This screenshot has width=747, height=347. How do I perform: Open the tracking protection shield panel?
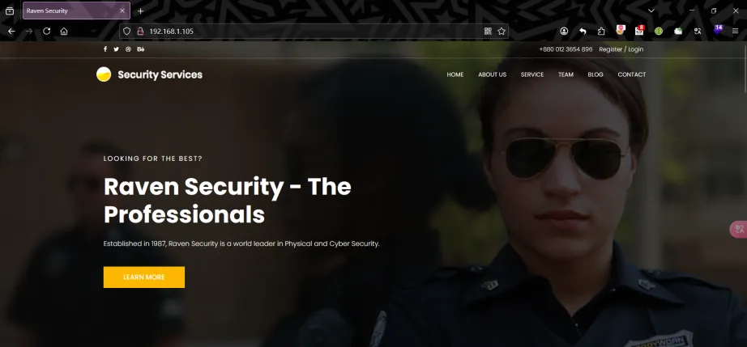pos(126,32)
